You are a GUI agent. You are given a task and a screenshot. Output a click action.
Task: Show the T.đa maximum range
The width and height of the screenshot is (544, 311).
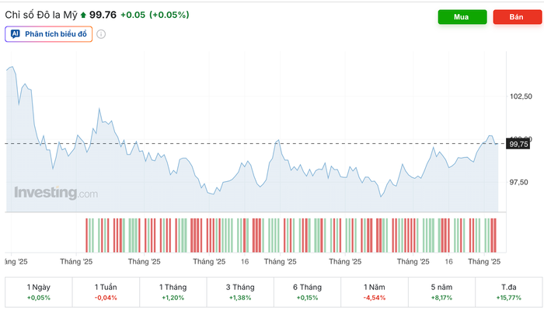tap(508, 292)
